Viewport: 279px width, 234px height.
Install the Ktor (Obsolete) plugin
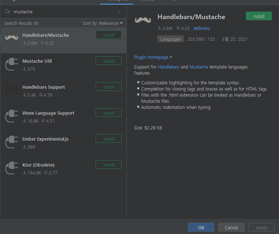coord(109,165)
